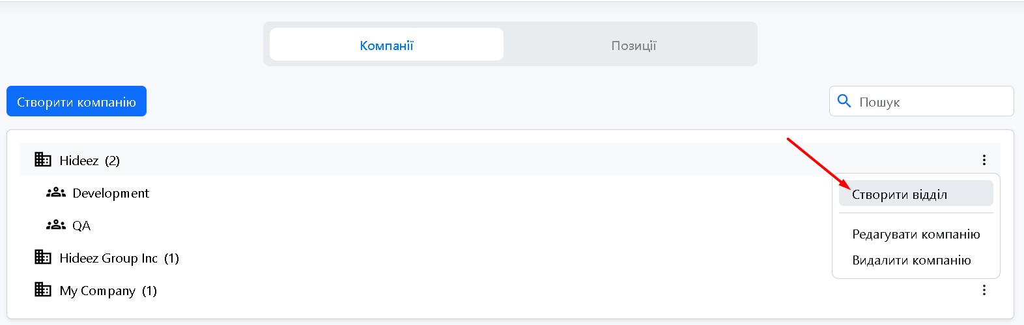
Task: Switch to the Компанії tab
Action: (386, 45)
